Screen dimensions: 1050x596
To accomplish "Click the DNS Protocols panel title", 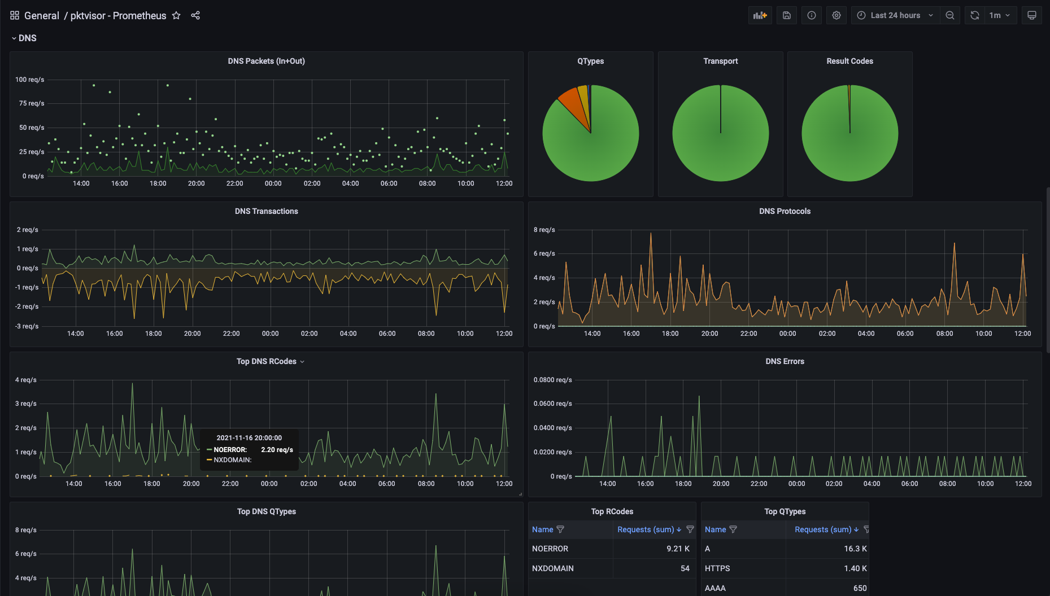I will pos(785,211).
